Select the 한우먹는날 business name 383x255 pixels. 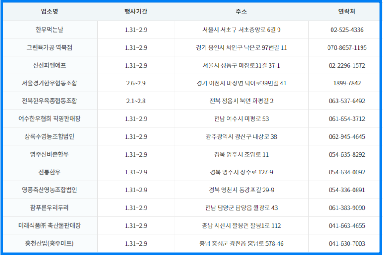[x=49, y=30]
